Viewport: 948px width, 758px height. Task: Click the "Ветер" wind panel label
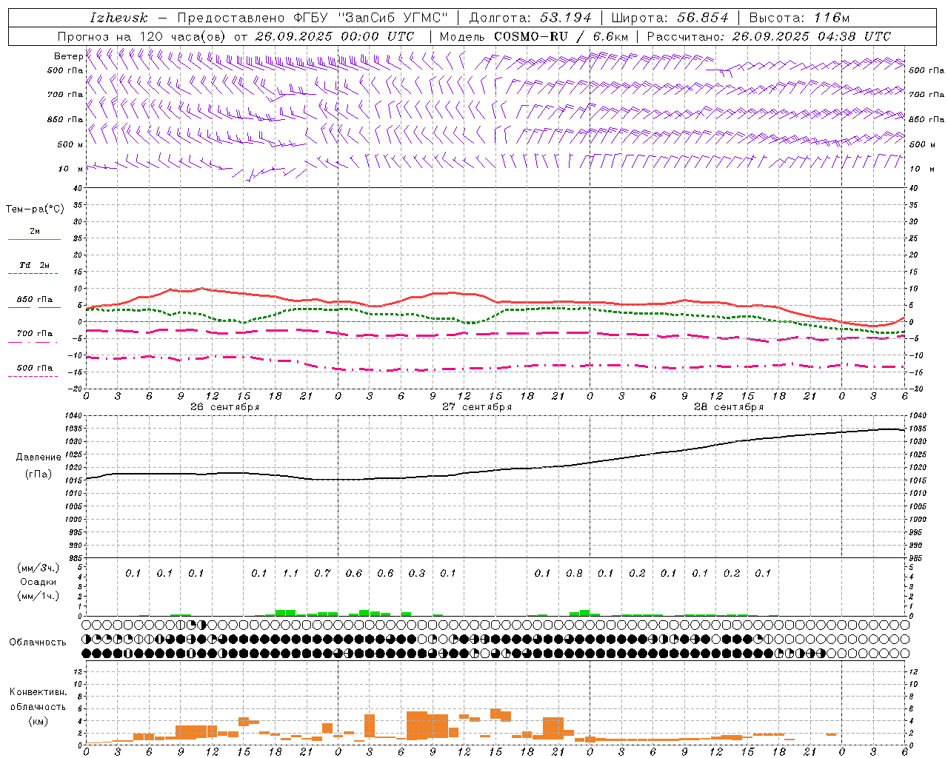coord(68,56)
